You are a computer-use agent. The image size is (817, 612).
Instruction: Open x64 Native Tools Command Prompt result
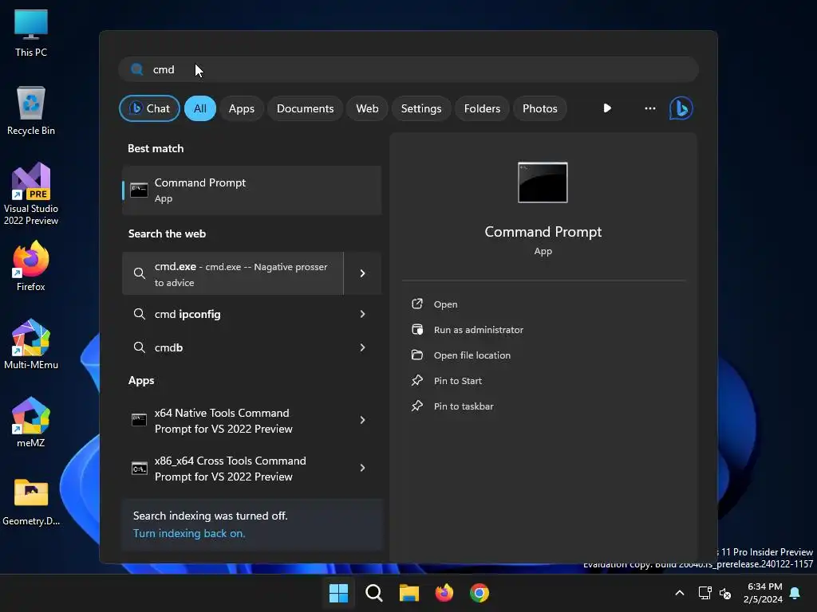coord(233,421)
